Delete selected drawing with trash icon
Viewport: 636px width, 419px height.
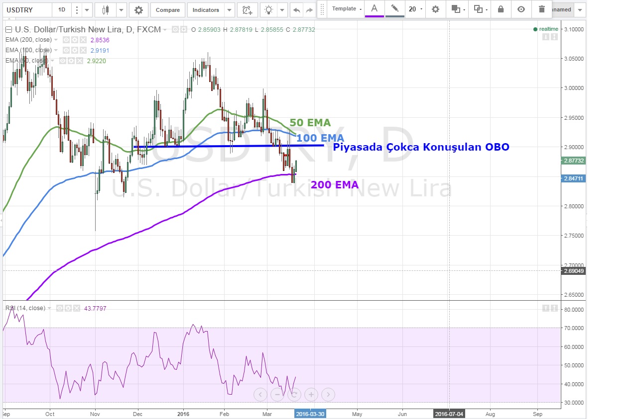click(542, 9)
